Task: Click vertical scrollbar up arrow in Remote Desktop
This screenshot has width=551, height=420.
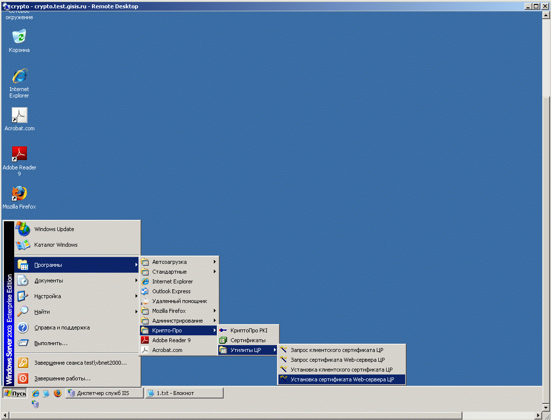Action: coord(546,15)
